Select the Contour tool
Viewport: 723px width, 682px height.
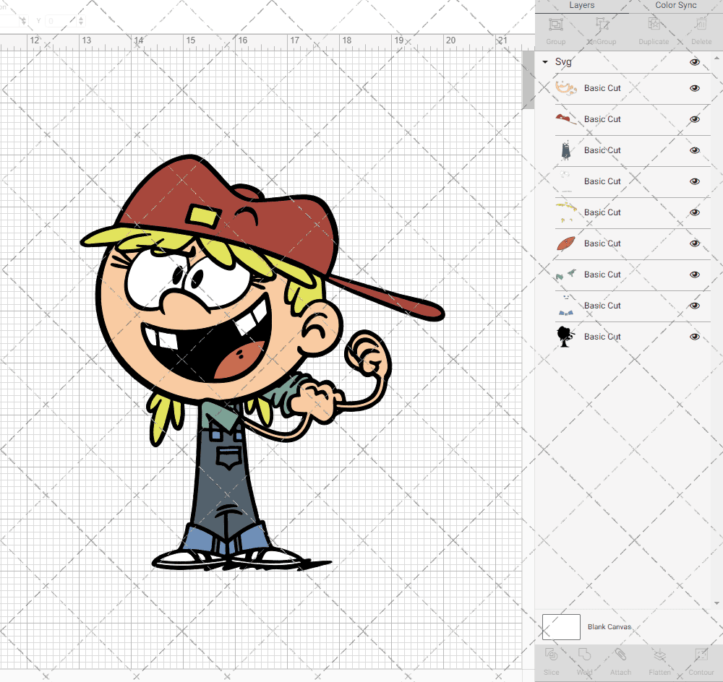point(701,655)
